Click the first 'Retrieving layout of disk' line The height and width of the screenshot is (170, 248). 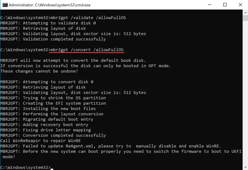43,28
